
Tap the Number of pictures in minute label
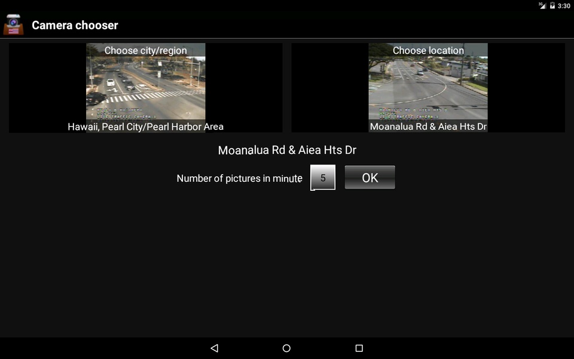(239, 178)
